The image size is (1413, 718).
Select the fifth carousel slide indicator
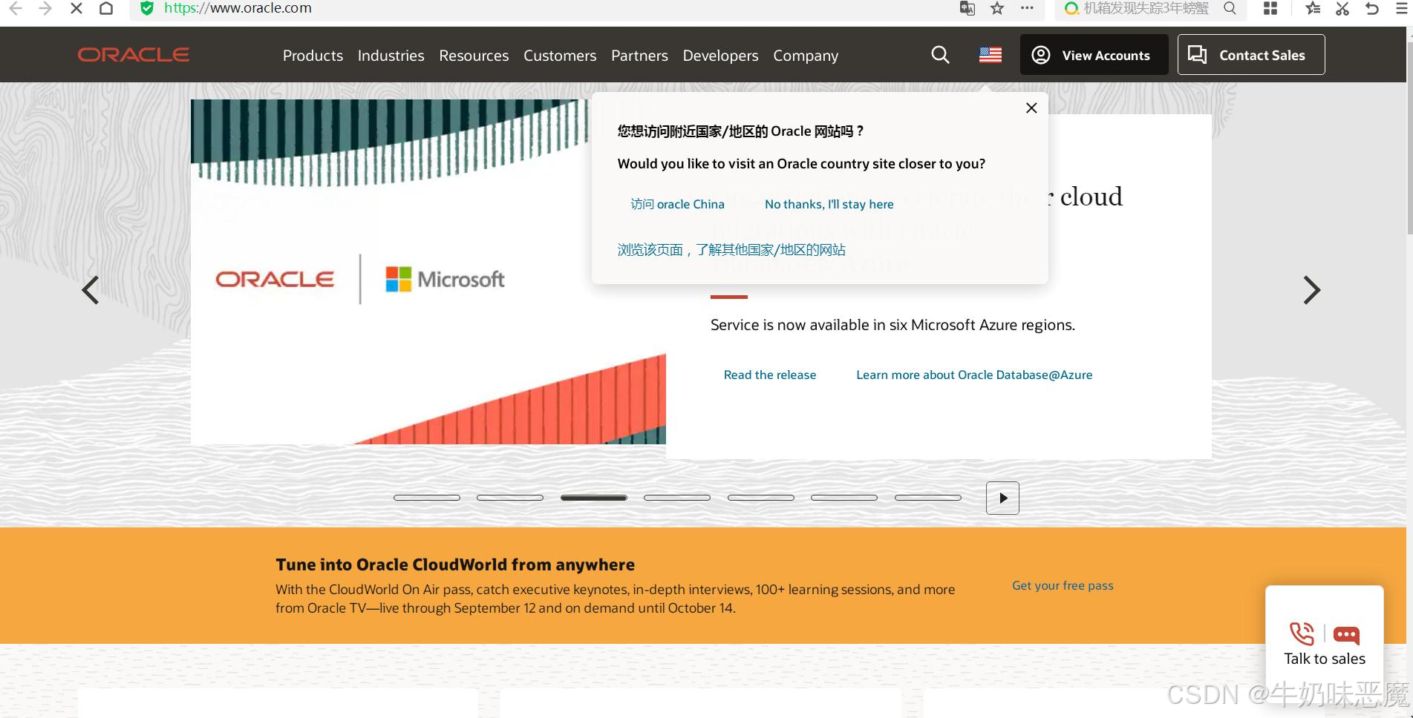[761, 498]
